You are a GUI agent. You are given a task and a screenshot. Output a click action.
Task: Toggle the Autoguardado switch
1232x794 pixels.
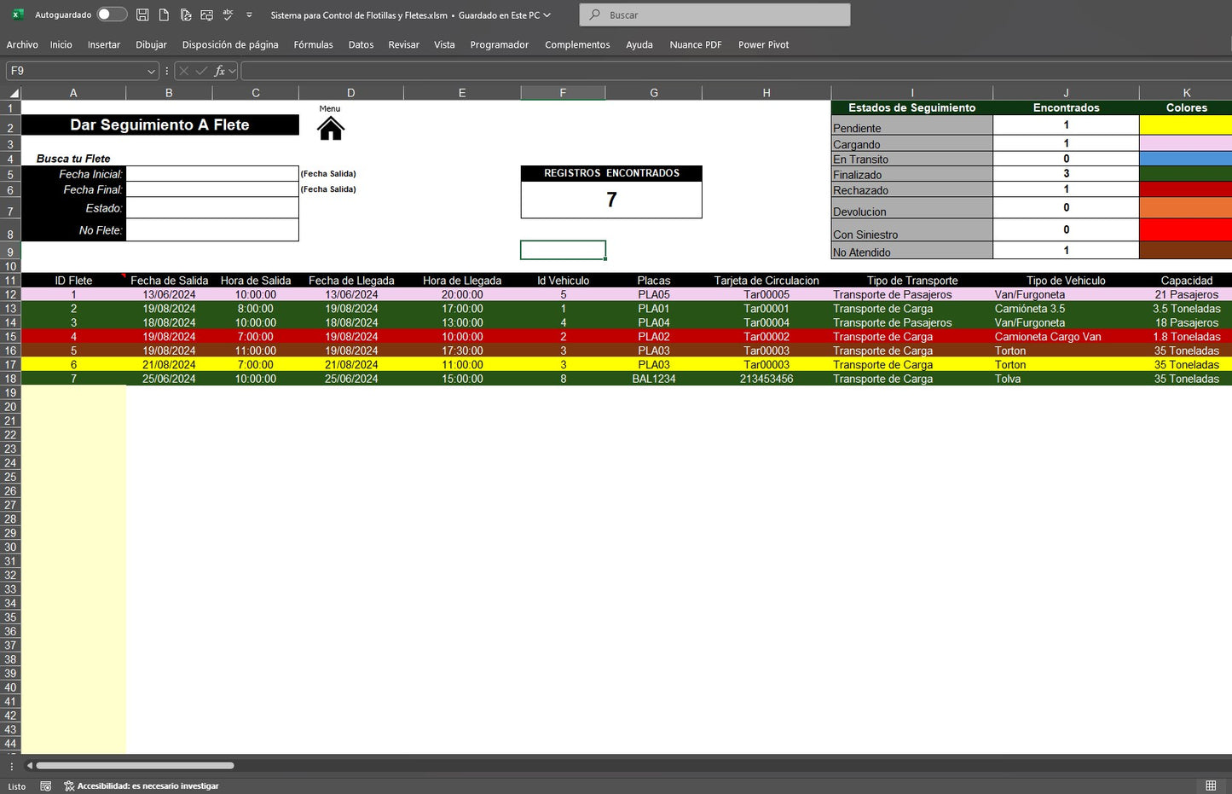(112, 14)
